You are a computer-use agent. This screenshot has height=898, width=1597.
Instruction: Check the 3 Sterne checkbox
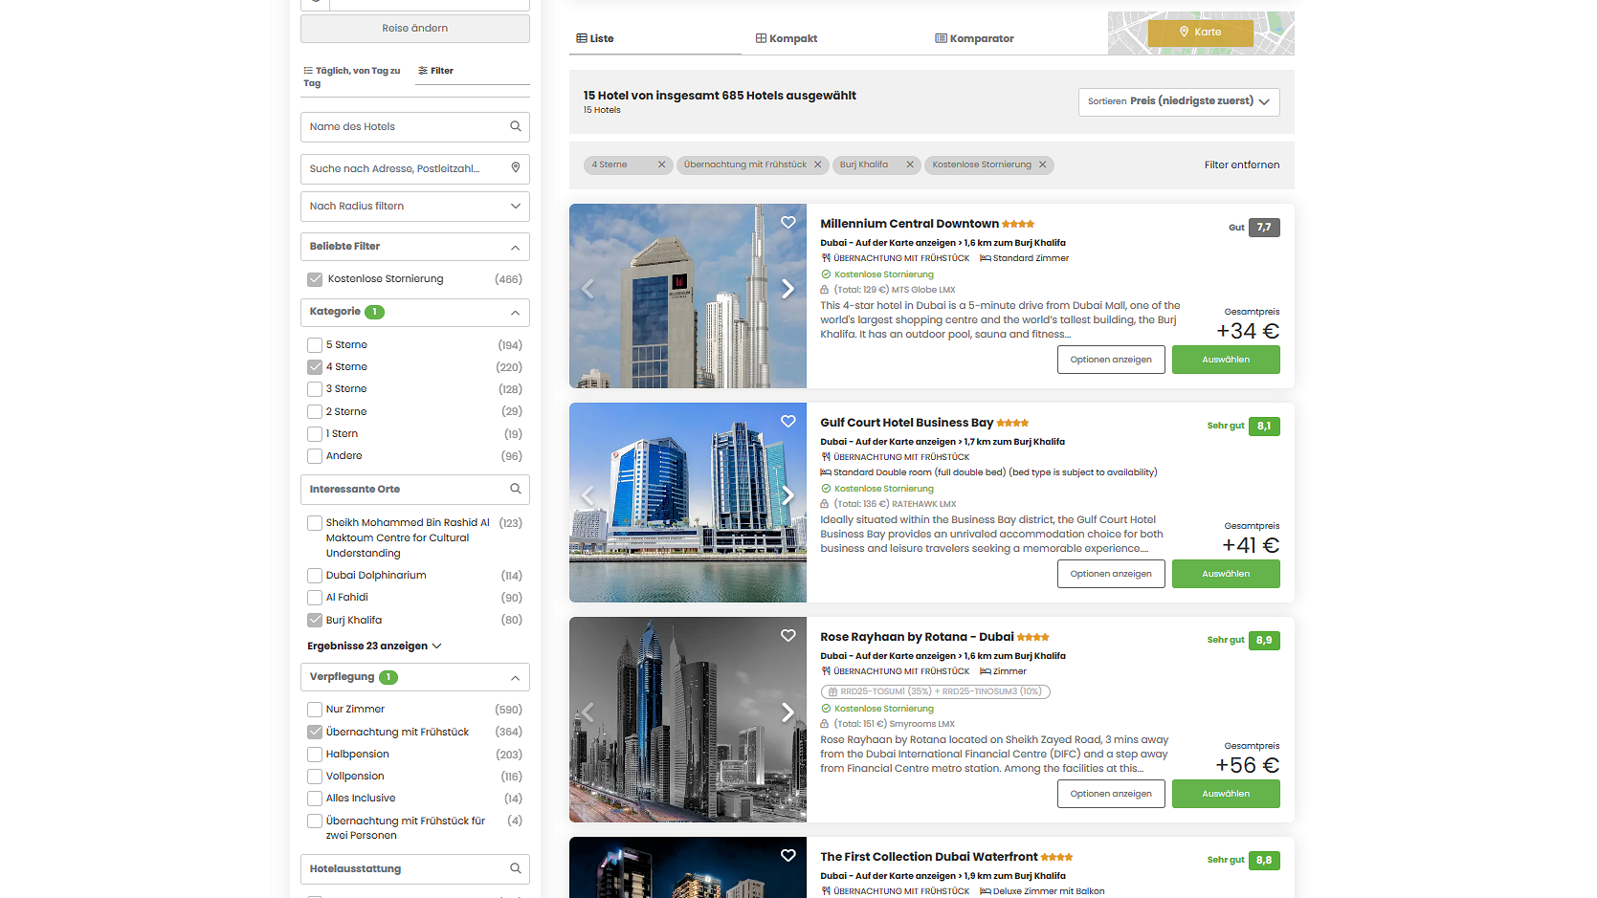click(x=315, y=389)
